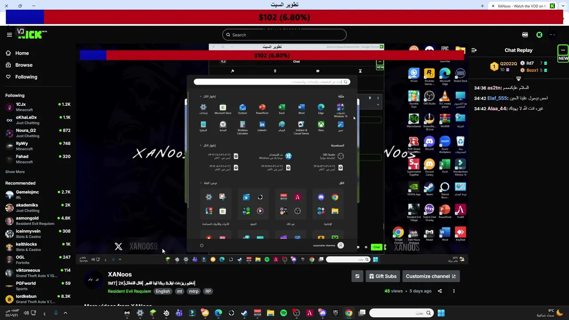569x320 pixels.
Task: Open Microsoft Edge from the taskbar
Action: click(x=218, y=313)
